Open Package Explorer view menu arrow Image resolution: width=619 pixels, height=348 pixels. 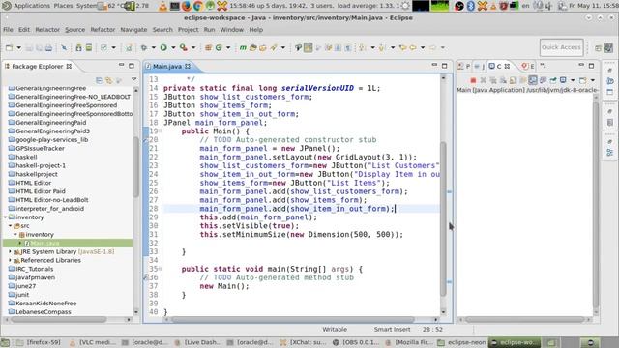click(134, 79)
